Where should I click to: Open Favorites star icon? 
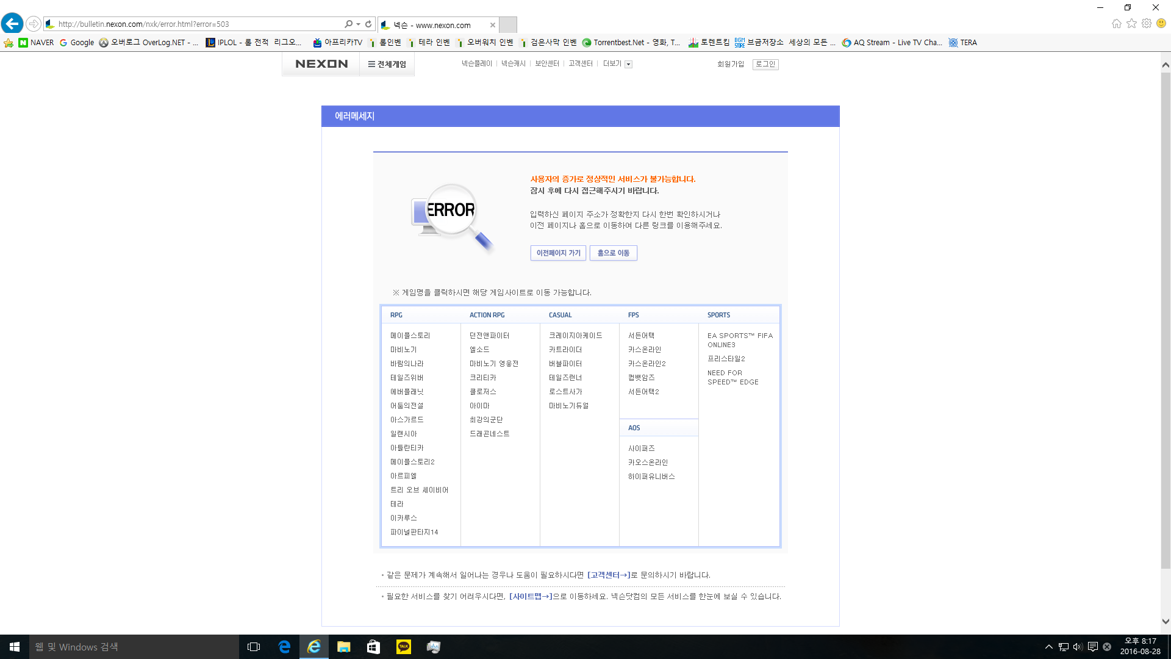pos(1131,24)
